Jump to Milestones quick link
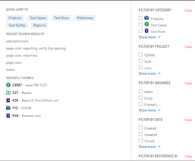The height and width of the screenshot is (161, 195). (x=85, y=18)
